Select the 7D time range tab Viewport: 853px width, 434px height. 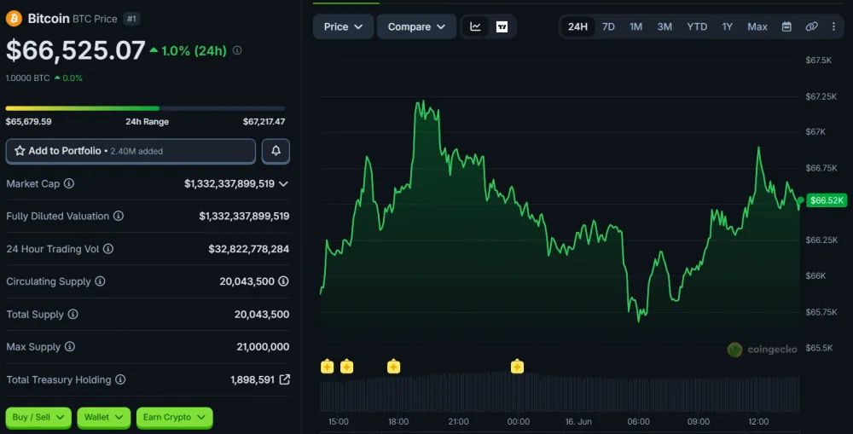click(608, 26)
